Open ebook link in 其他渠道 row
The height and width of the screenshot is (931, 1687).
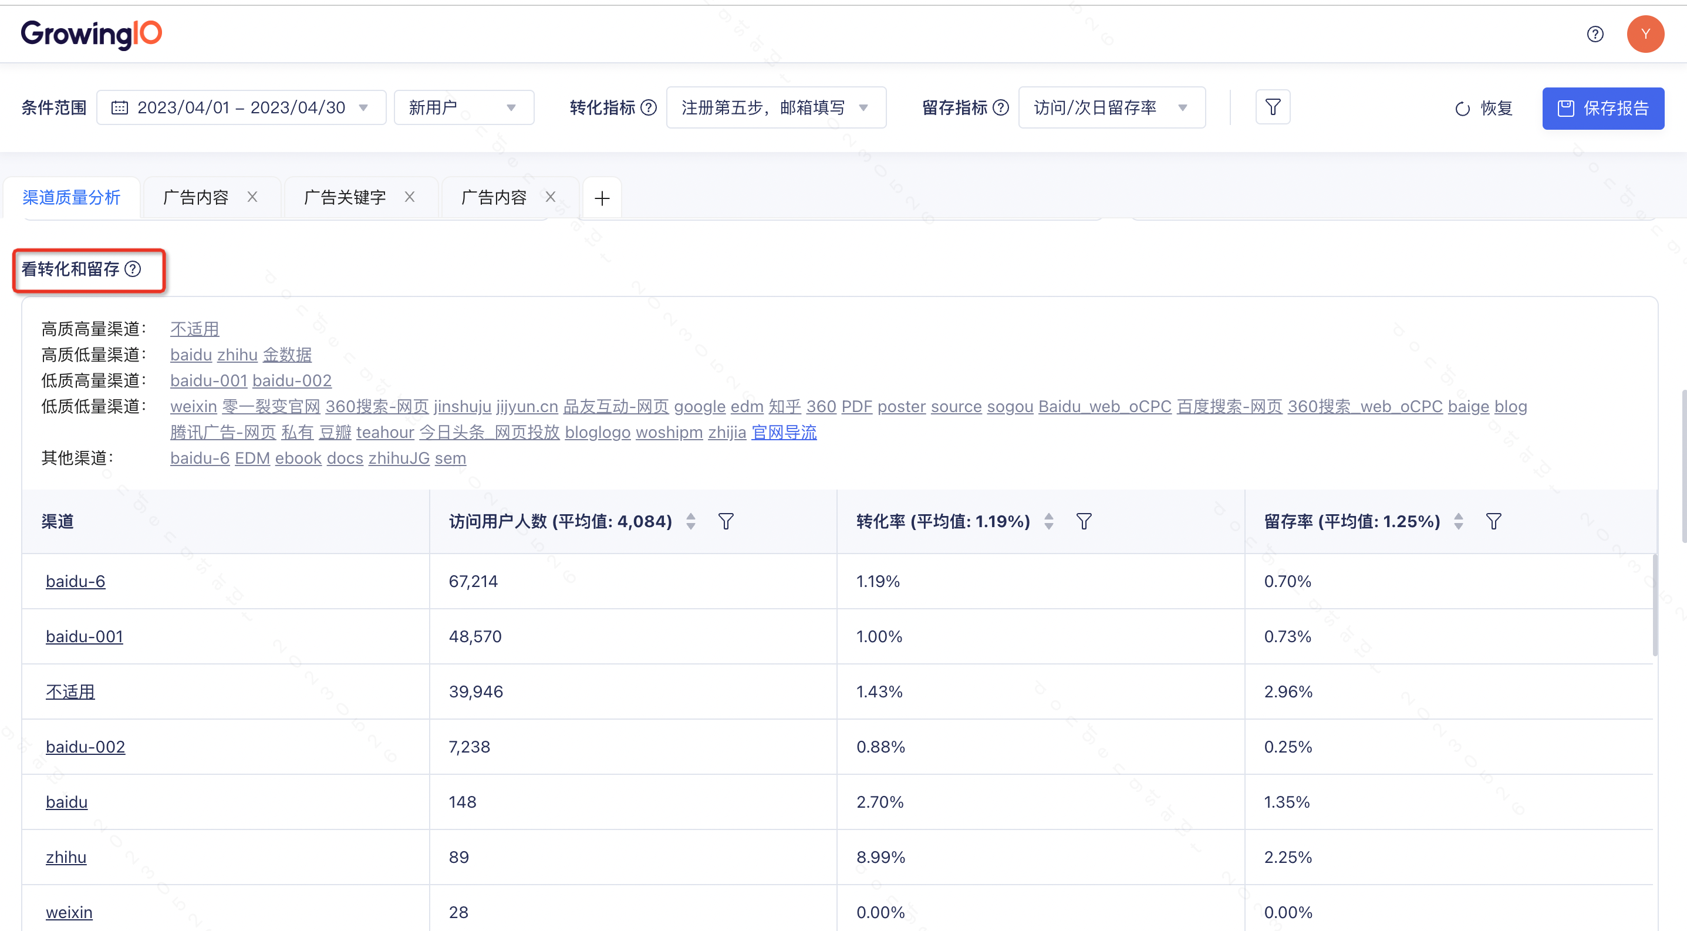pyautogui.click(x=298, y=458)
